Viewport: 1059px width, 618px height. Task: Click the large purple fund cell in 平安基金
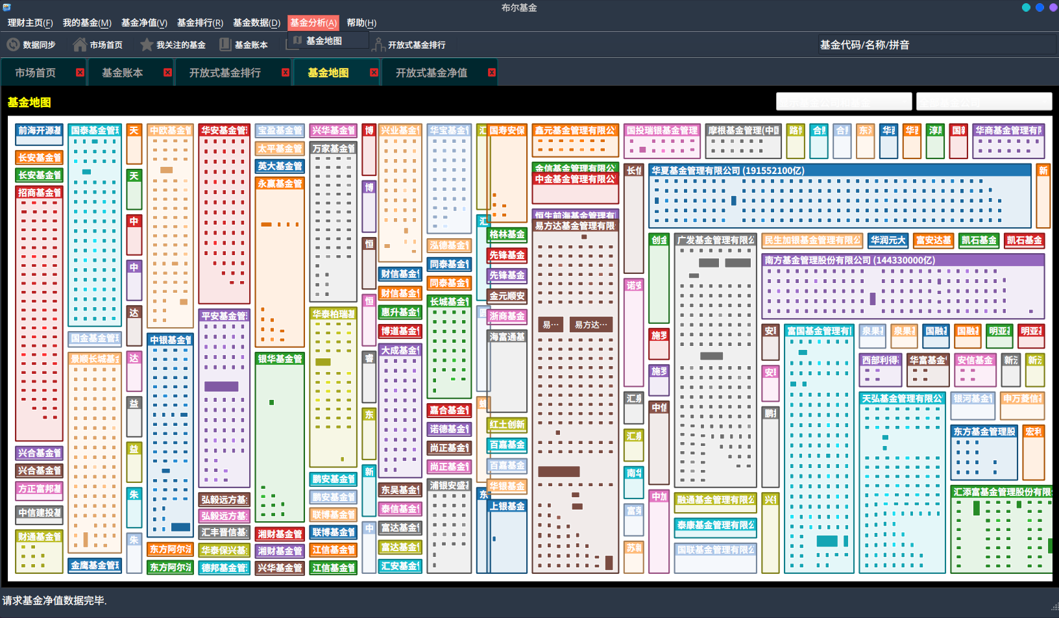tap(221, 386)
